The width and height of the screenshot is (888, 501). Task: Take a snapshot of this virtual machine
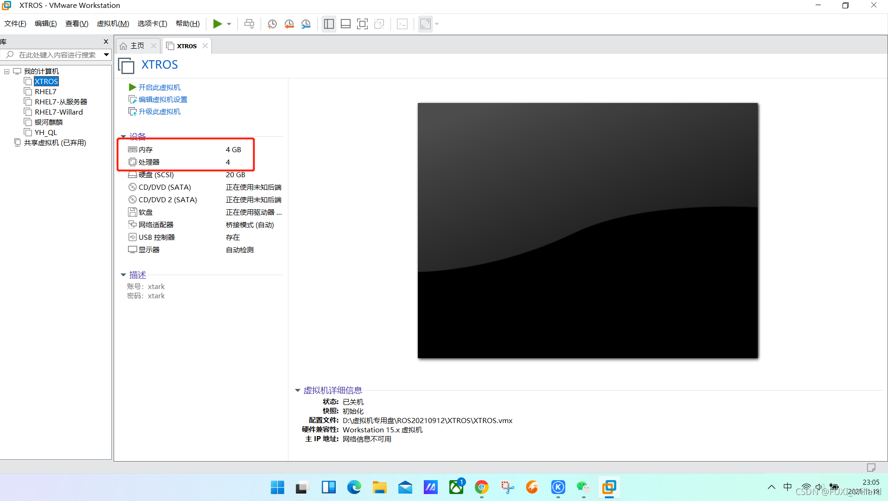pyautogui.click(x=272, y=24)
